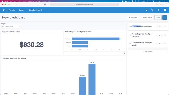Delete the Customer total sales per month query

165,44
